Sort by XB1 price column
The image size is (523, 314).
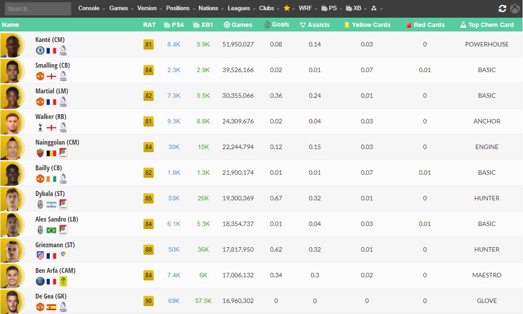[203, 25]
